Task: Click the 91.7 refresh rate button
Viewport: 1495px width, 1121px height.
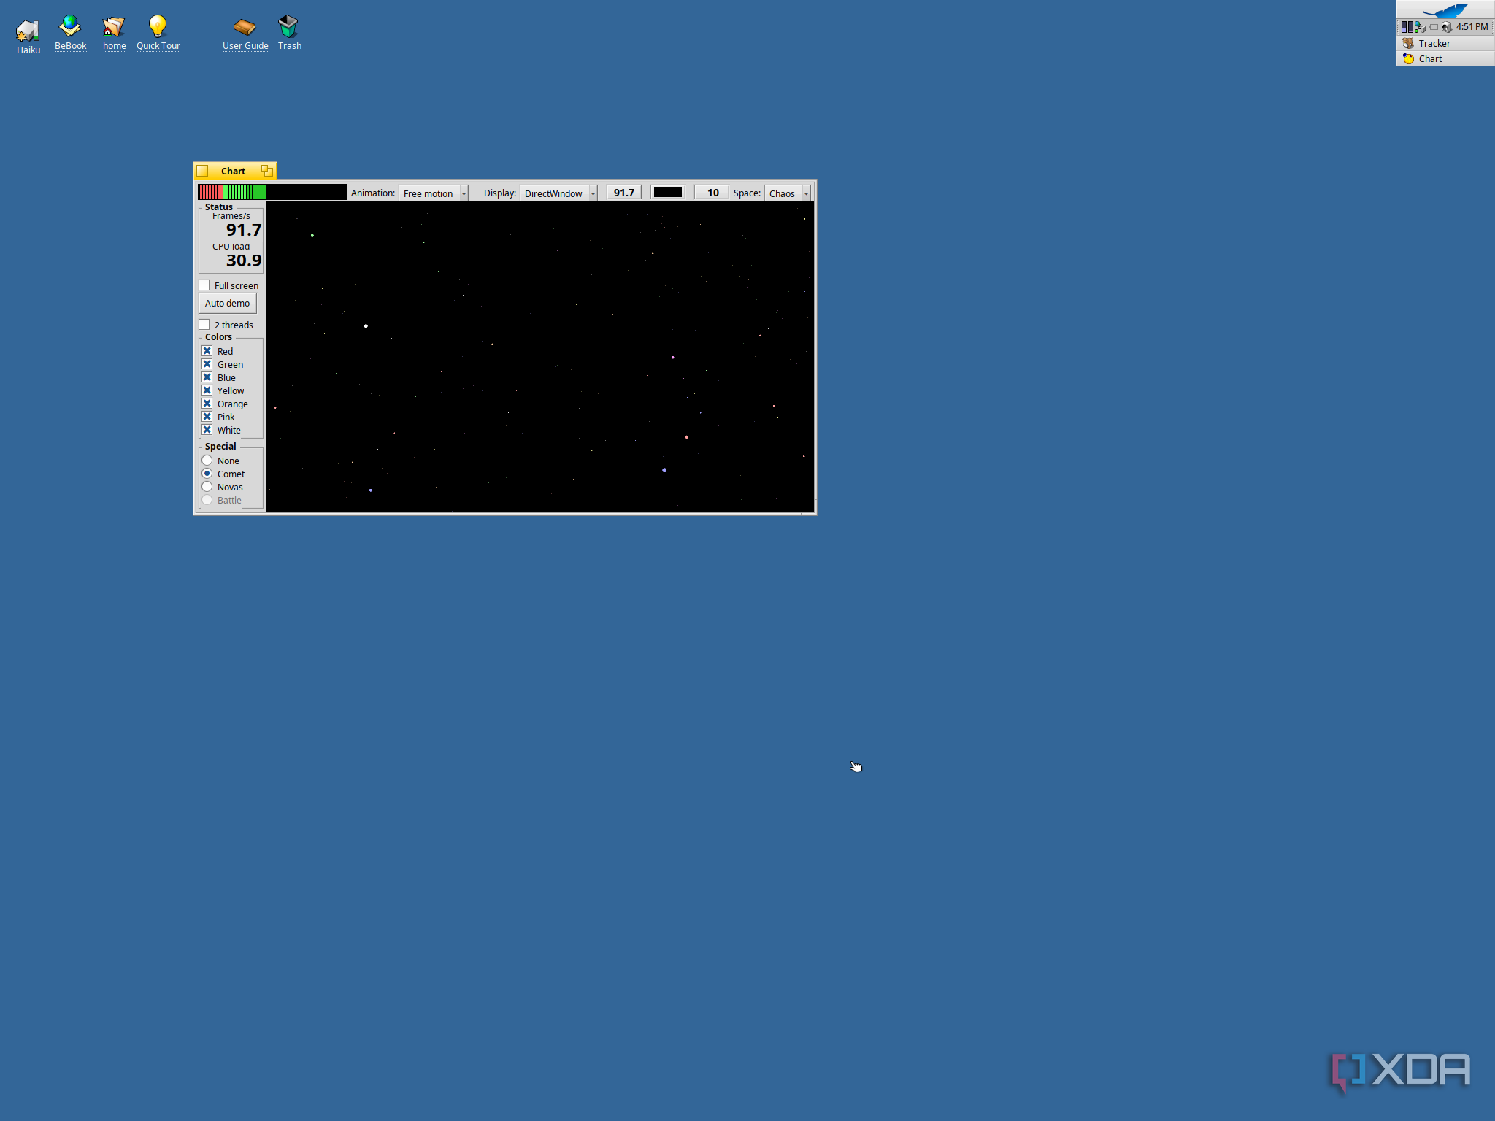Action: [624, 193]
